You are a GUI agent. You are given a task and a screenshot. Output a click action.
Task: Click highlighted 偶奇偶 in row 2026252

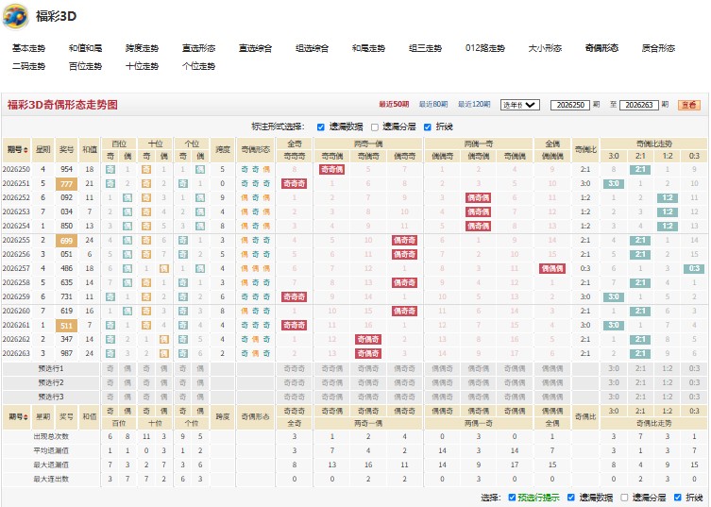pyautogui.click(x=479, y=197)
